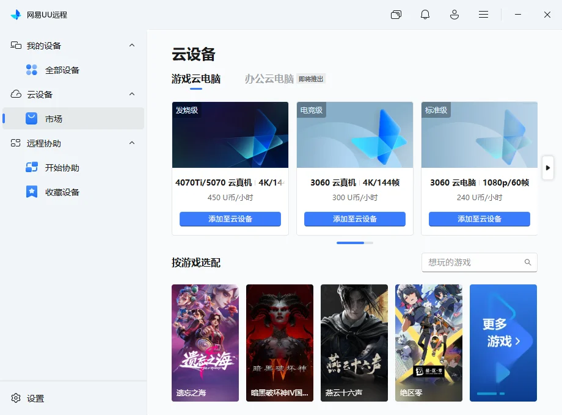Click 240 U币/小时 price text
Image resolution: width=562 pixels, height=415 pixels.
pos(479,197)
